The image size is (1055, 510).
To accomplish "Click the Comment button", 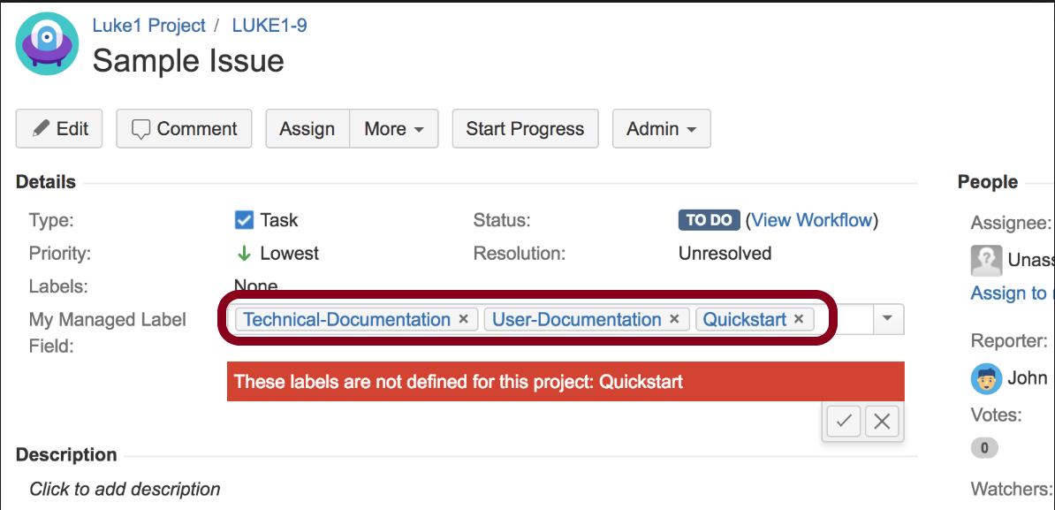I will [185, 128].
